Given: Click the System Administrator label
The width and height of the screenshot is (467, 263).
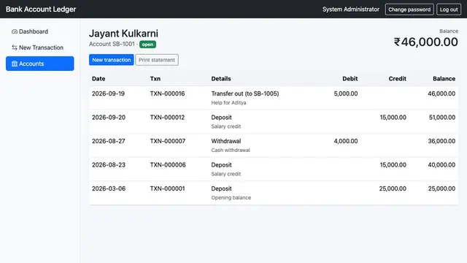Looking at the screenshot, I should 351,9.
